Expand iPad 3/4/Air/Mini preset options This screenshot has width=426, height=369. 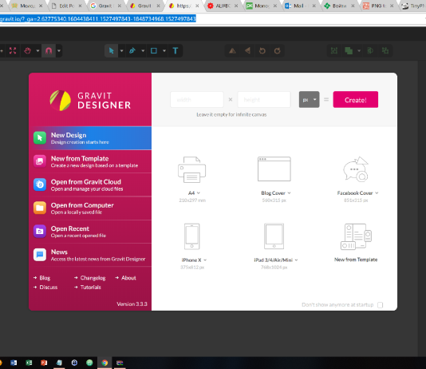coord(296,260)
